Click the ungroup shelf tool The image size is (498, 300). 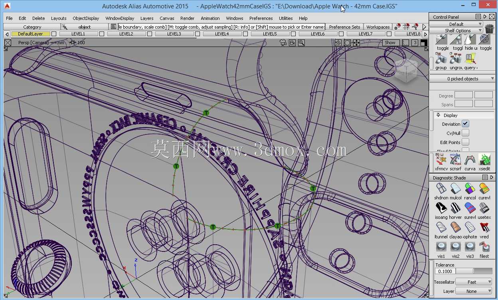coord(456,59)
